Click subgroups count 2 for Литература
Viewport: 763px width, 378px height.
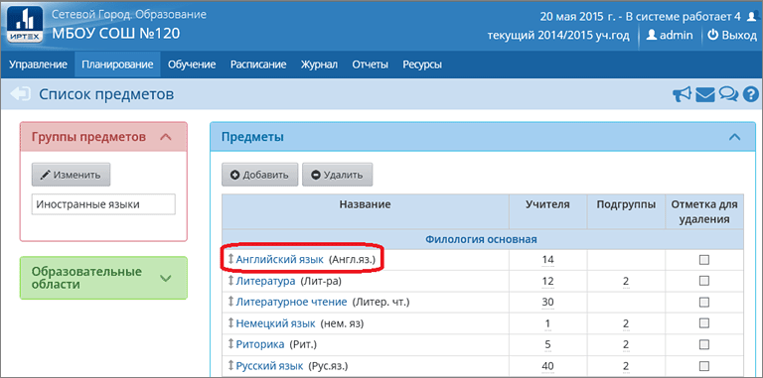[626, 281]
